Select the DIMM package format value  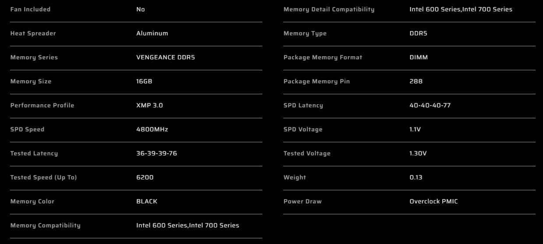point(419,57)
